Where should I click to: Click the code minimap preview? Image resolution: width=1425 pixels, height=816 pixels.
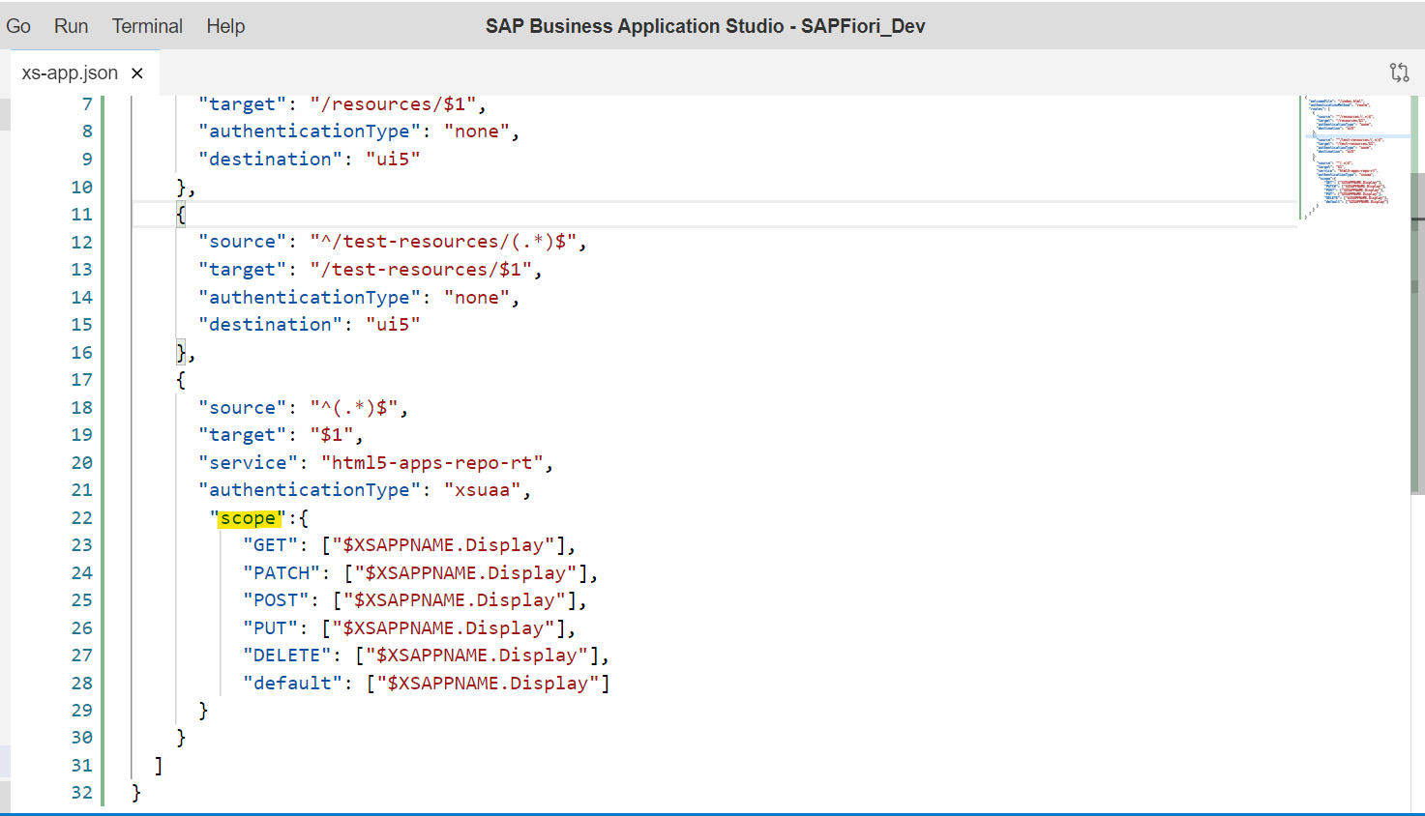coord(1352,157)
